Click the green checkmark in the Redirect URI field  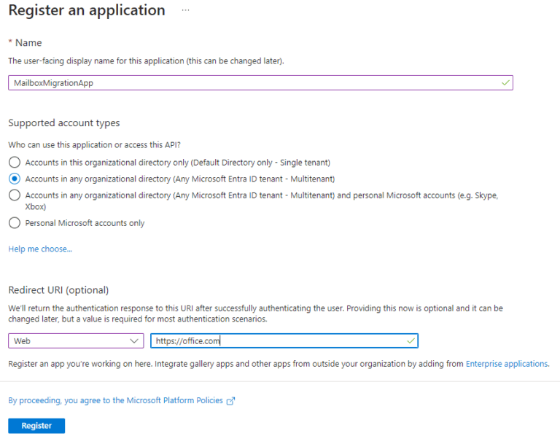coord(411,341)
